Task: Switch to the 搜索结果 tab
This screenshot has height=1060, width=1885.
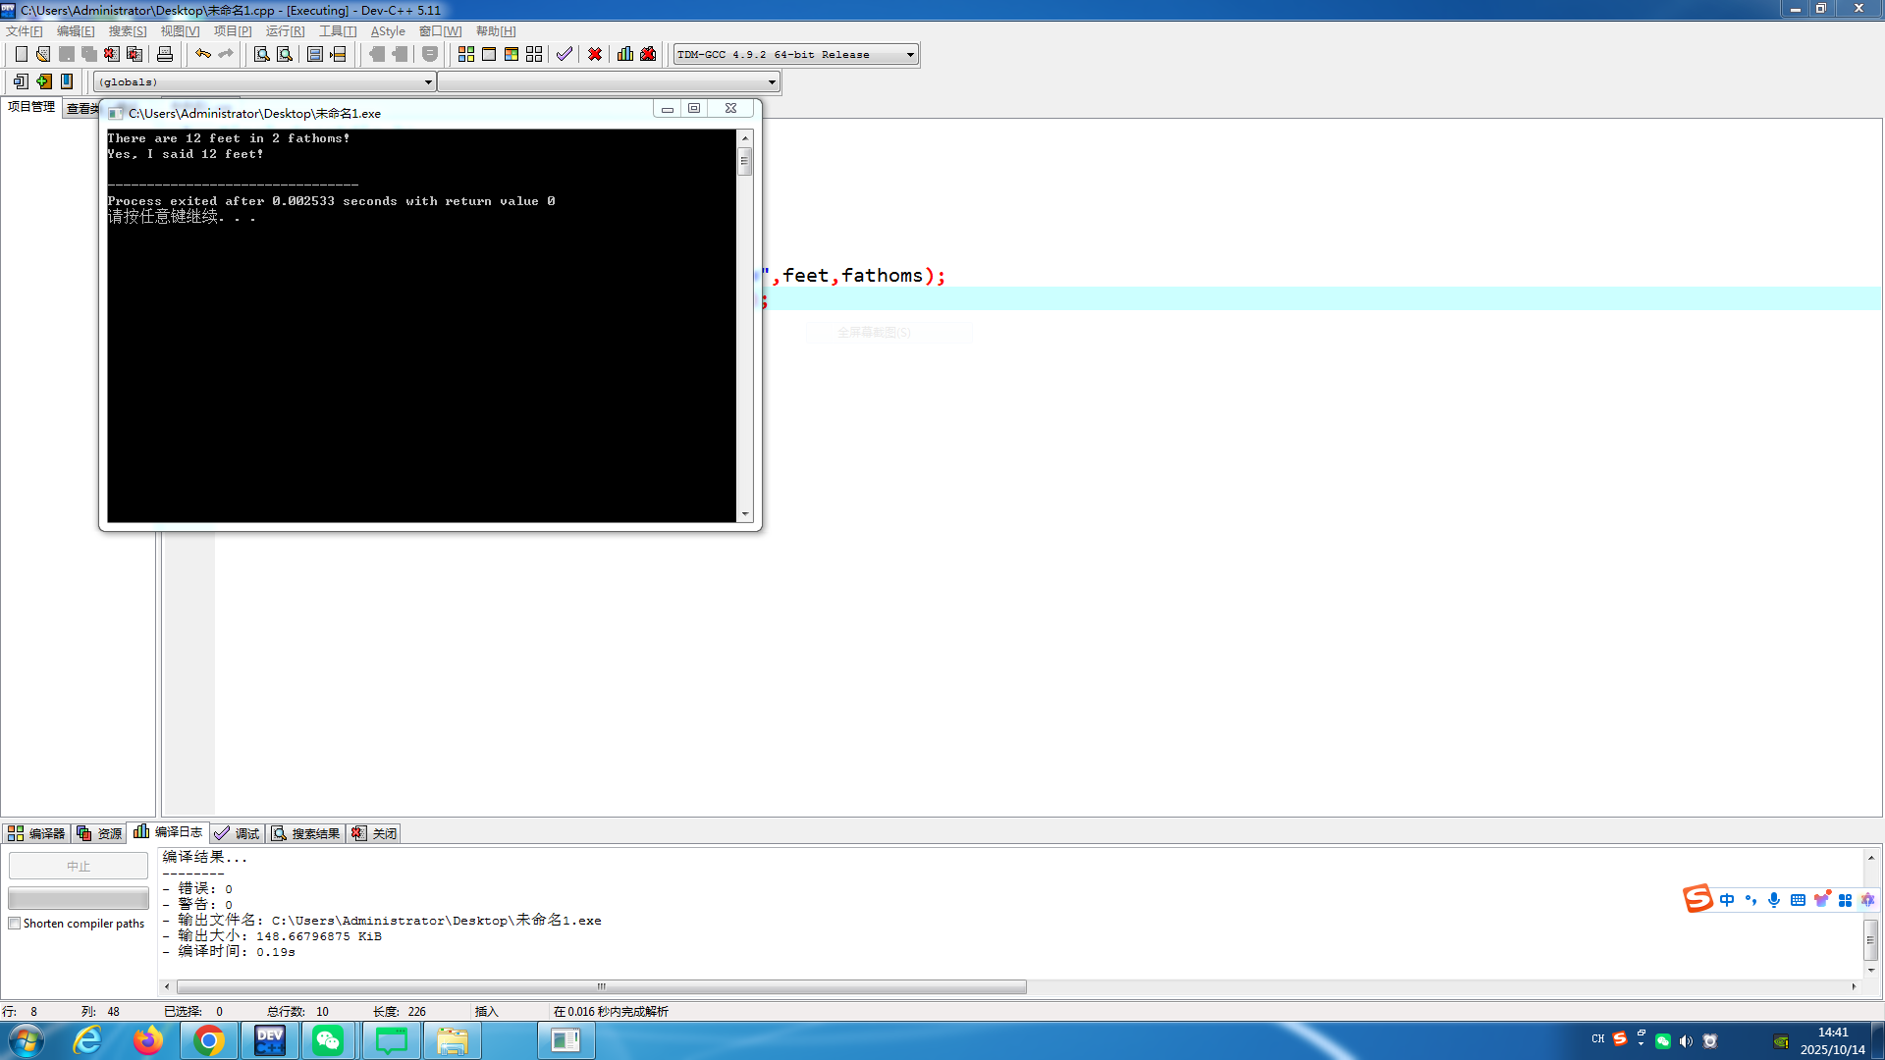Action: pos(306,833)
